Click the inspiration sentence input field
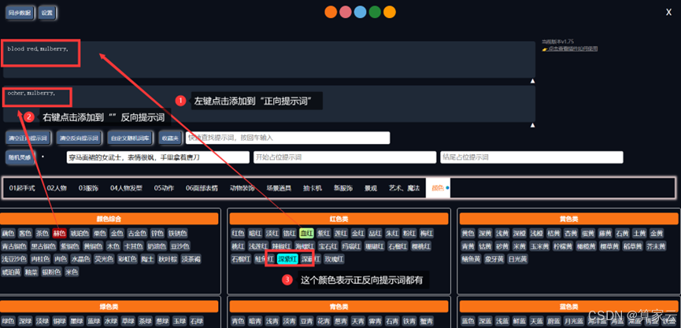681x328 pixels. coord(157,157)
